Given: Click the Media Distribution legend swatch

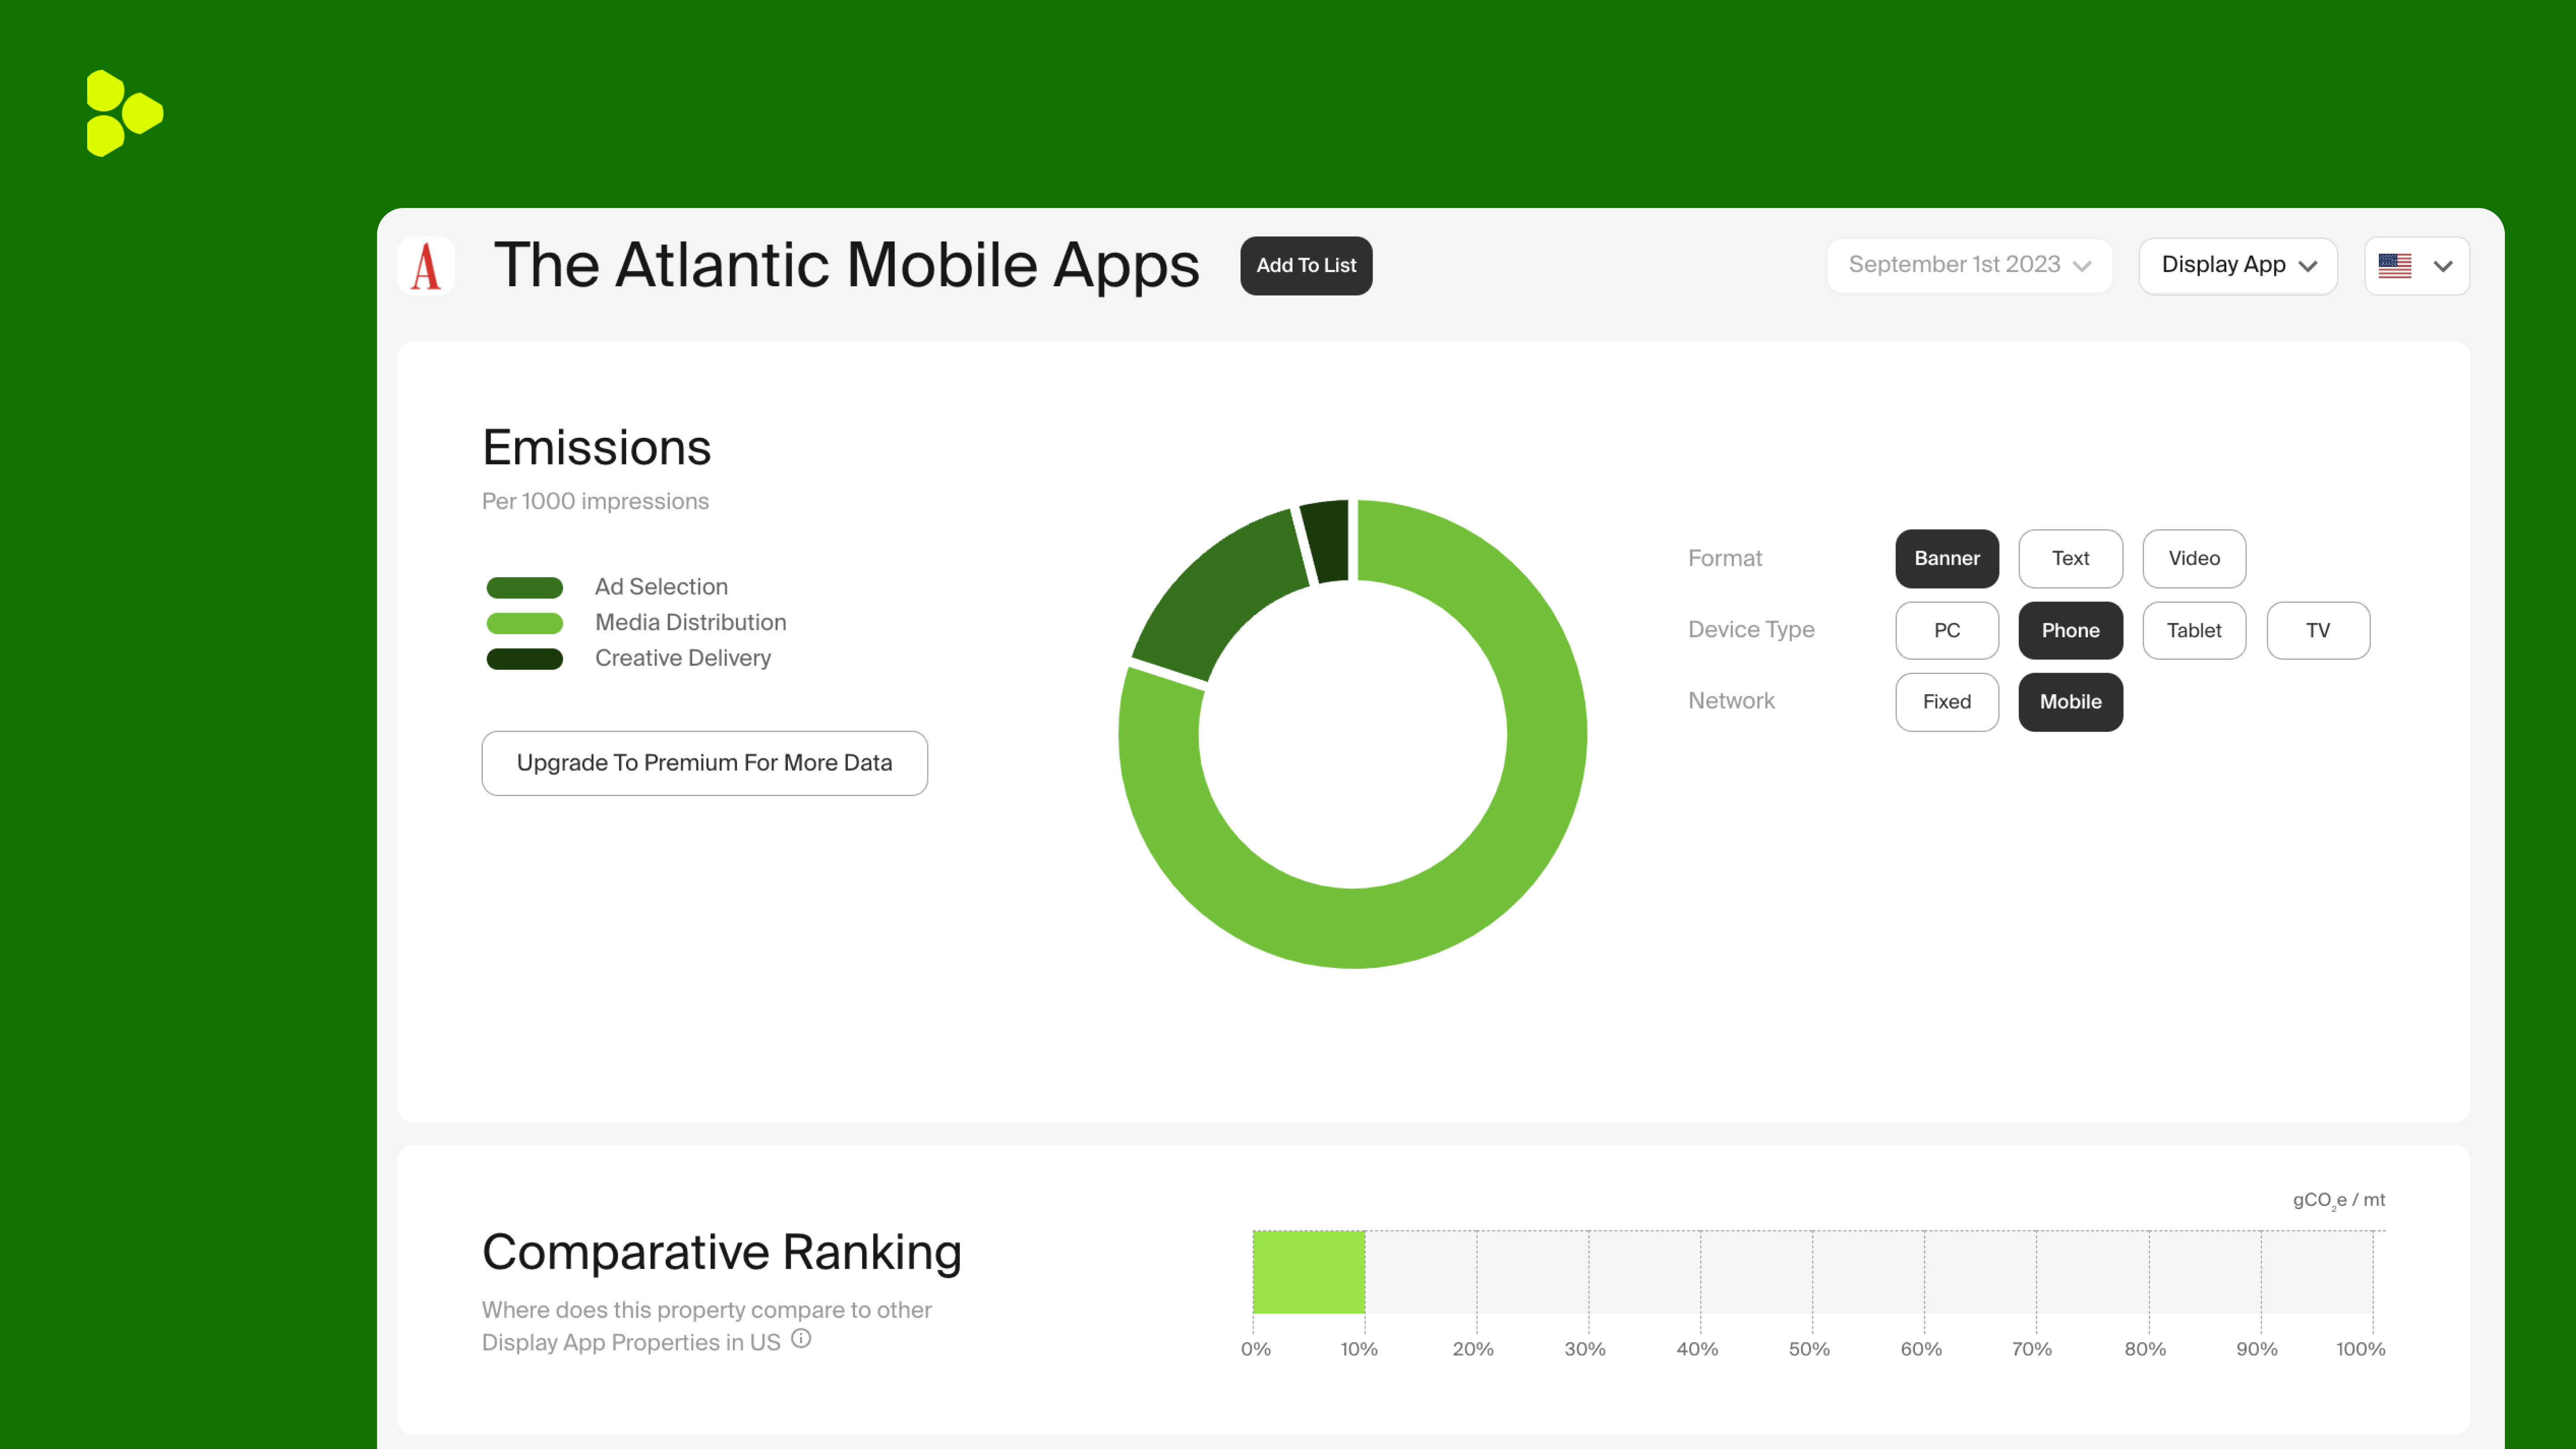Looking at the screenshot, I should coord(524,623).
